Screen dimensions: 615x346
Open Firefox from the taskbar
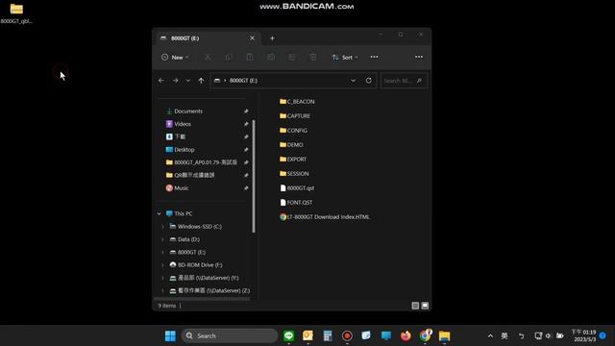point(406,335)
